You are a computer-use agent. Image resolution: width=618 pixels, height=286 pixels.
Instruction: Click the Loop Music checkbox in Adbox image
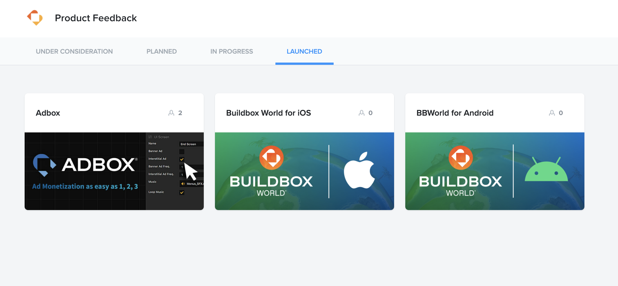(x=182, y=192)
